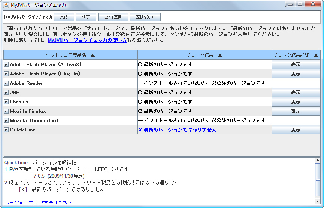Uncheck Adobe Flash Player (Plug-in) checkbox
This screenshot has height=208, width=324.
coord(6,74)
